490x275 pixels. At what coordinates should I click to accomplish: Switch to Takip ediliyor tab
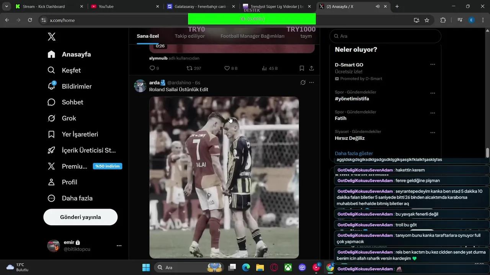190,36
